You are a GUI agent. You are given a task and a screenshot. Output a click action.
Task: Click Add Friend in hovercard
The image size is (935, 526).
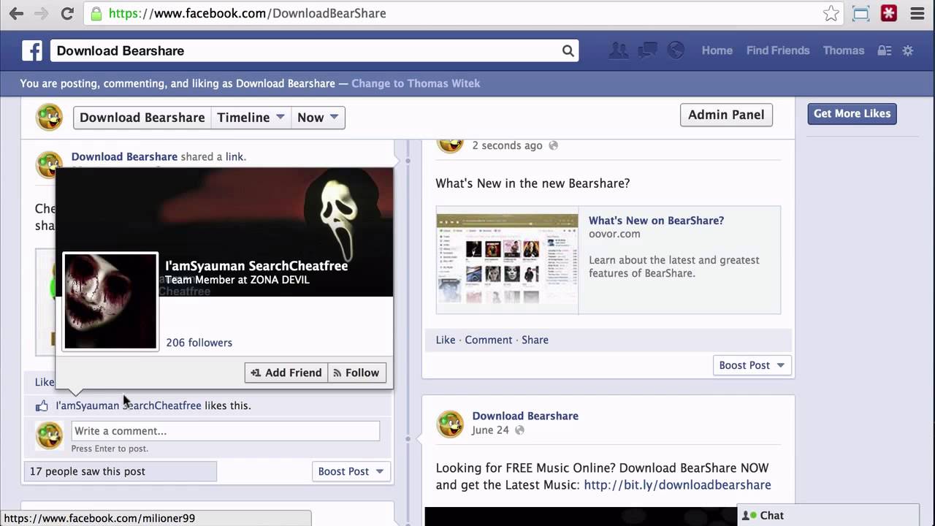click(286, 373)
